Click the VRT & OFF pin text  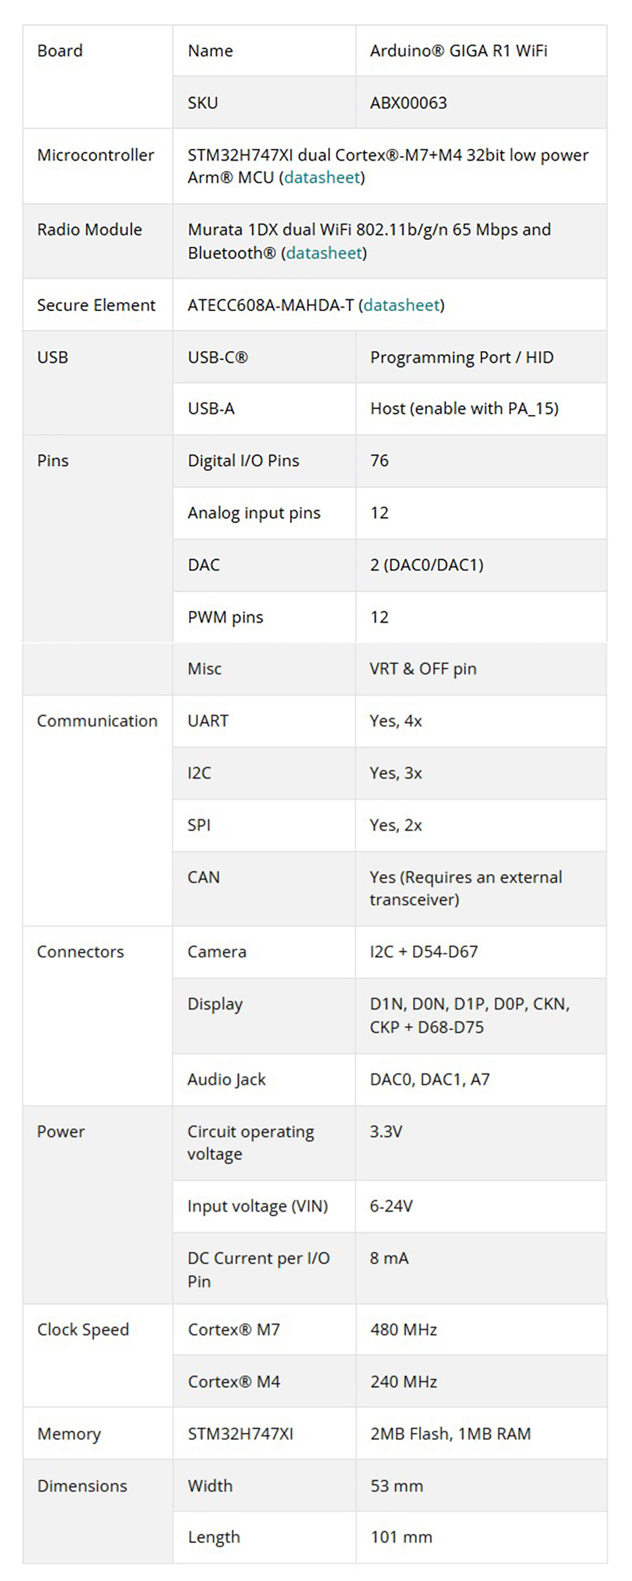coord(423,669)
